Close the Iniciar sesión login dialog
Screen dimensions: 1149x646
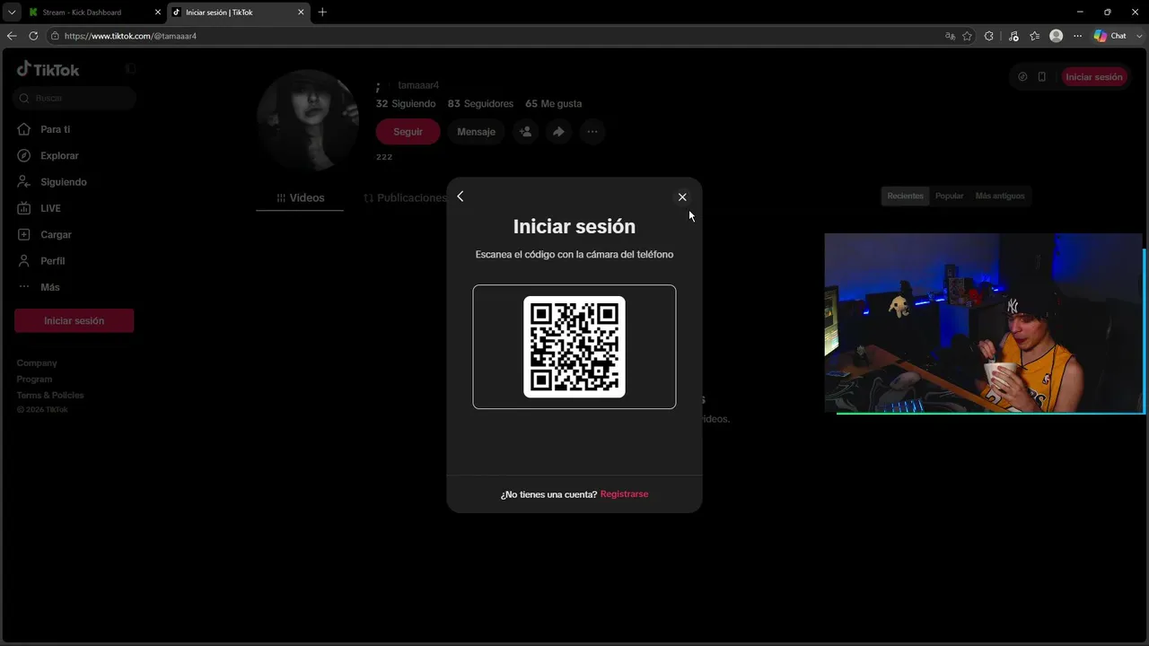pyautogui.click(x=682, y=197)
